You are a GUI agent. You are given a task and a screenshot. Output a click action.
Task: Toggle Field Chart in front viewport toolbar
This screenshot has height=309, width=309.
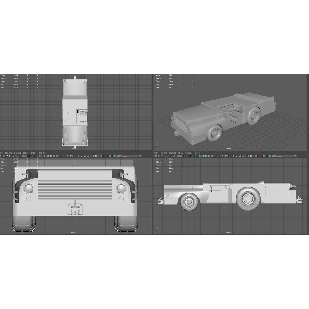coord(35,156)
